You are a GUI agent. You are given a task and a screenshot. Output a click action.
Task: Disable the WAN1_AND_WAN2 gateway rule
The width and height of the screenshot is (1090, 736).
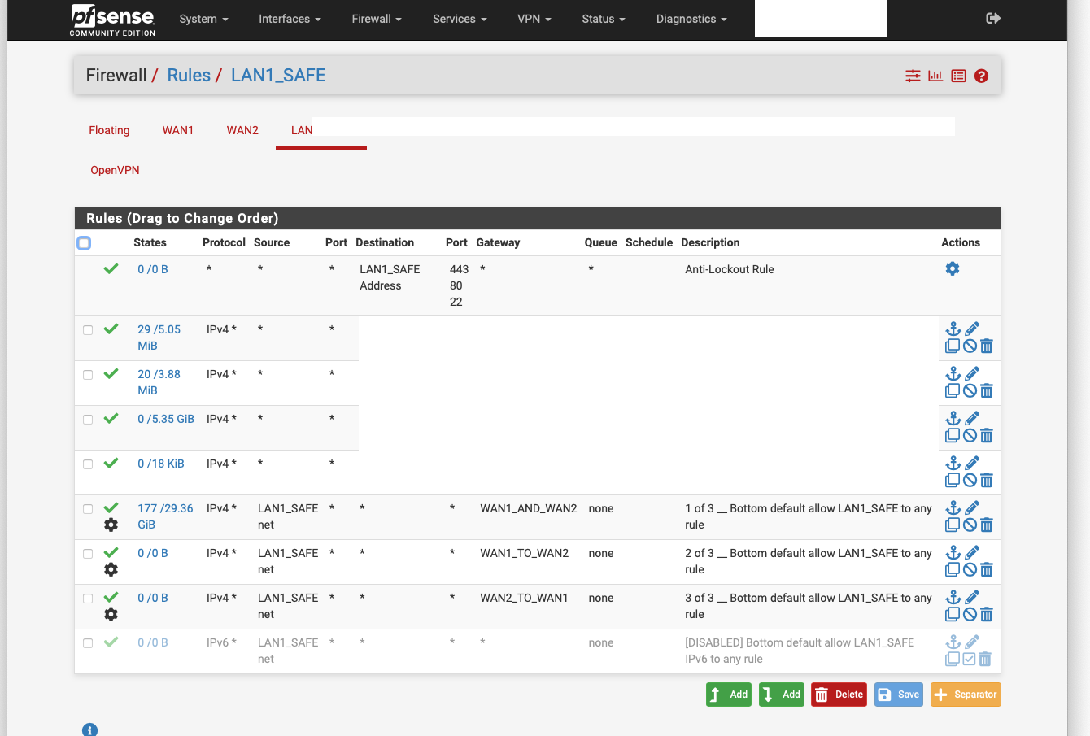(970, 525)
